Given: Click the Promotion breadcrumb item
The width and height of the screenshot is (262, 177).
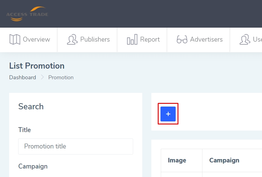Looking at the screenshot, I should point(61,77).
